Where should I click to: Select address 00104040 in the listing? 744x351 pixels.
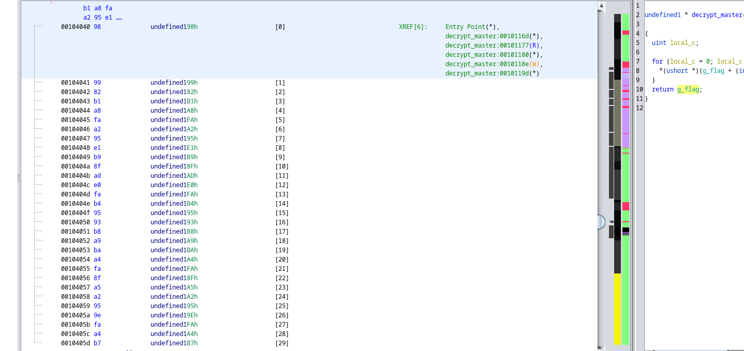coord(75,27)
